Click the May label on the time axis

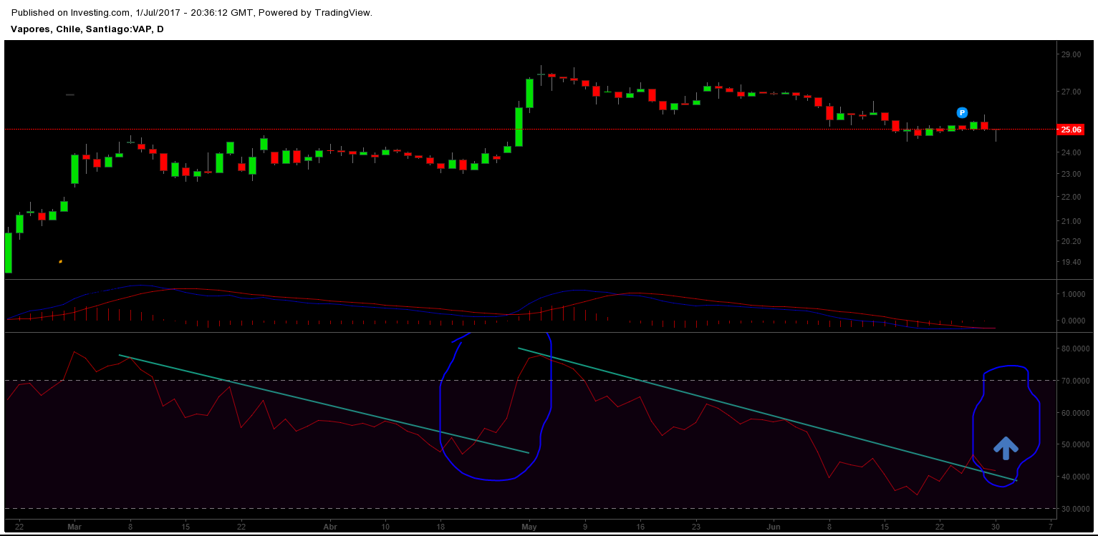(x=529, y=527)
